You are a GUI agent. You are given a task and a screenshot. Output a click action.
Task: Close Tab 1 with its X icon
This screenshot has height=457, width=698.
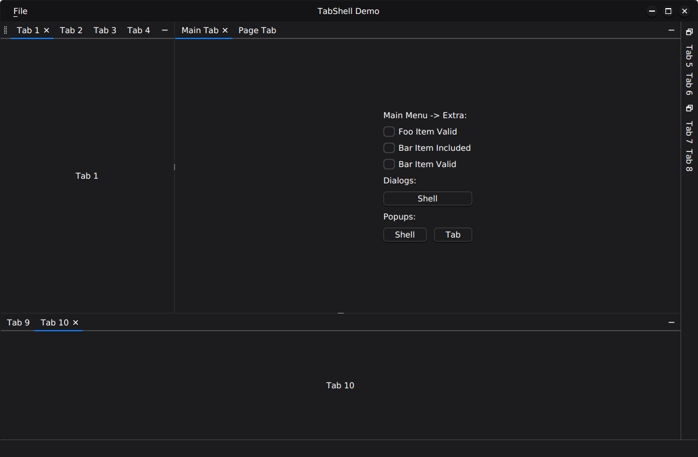click(x=47, y=30)
